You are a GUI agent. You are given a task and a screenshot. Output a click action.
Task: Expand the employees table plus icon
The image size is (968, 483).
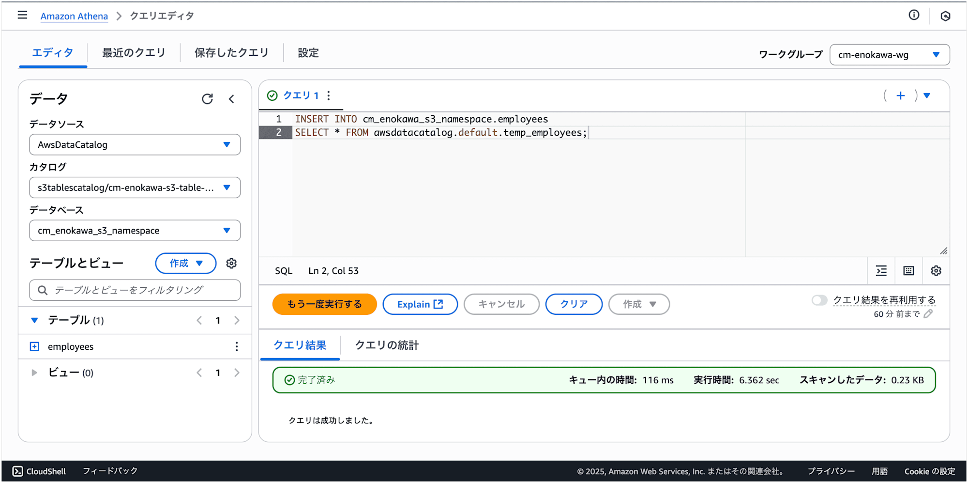34,346
